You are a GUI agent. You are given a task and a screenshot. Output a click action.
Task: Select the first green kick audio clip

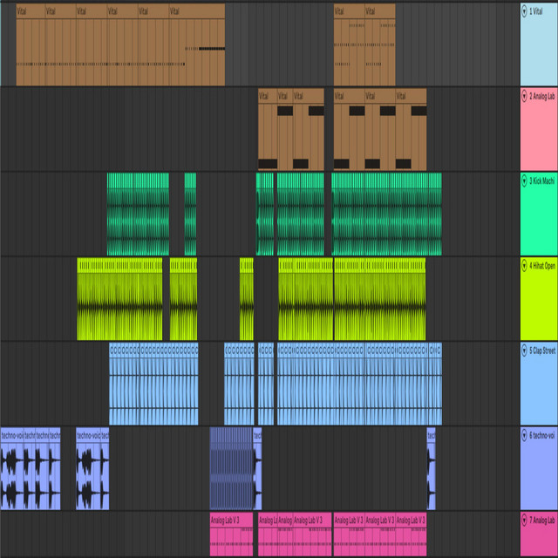[x=138, y=214]
